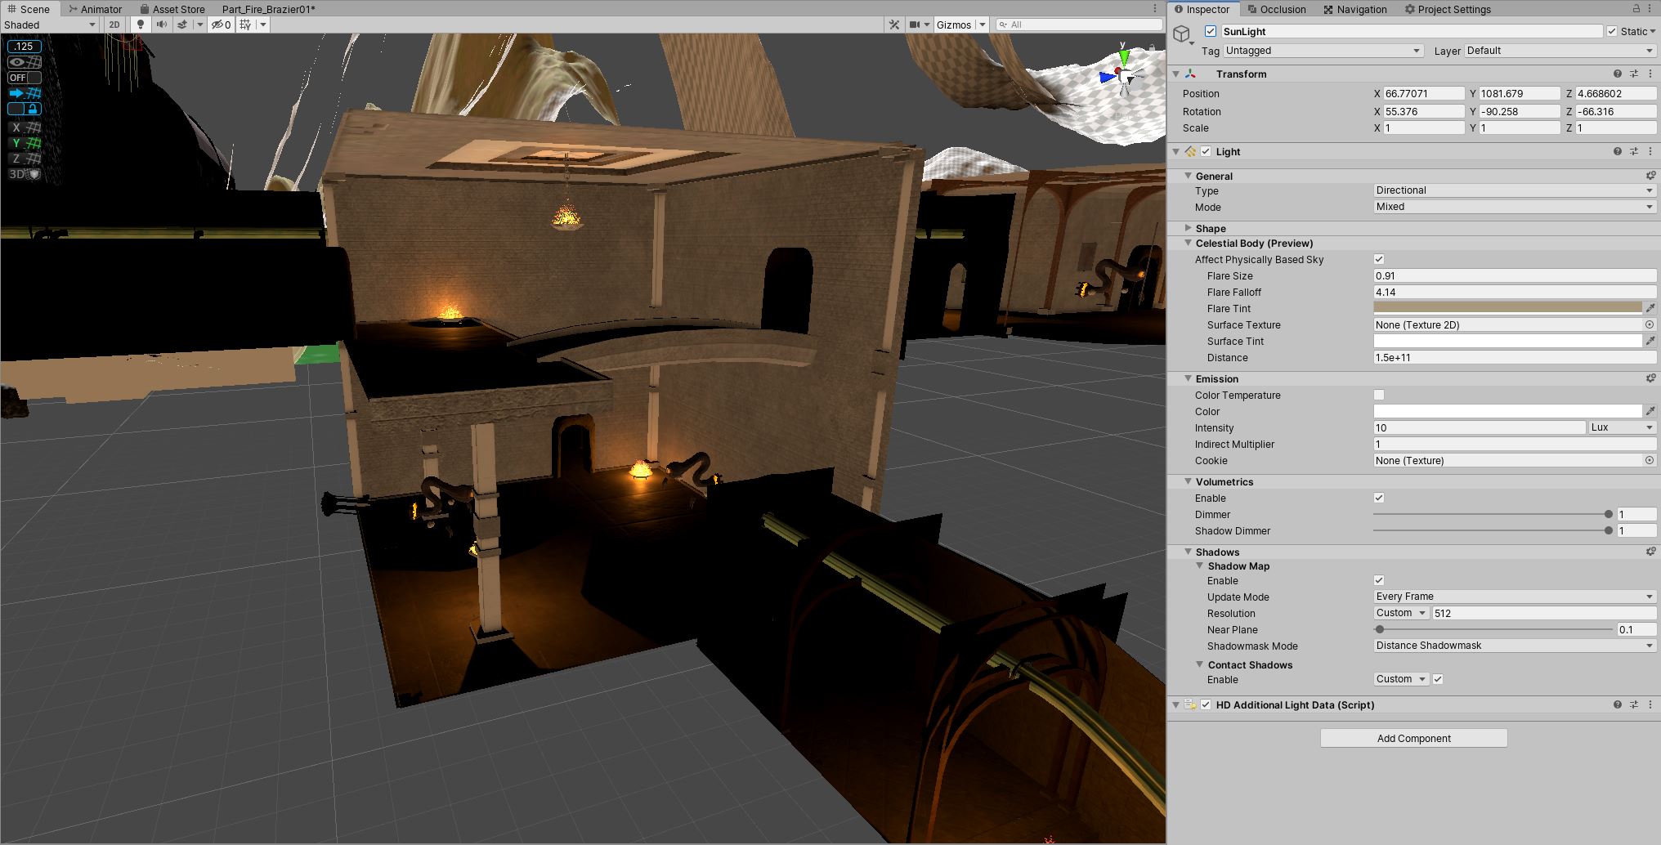Disable Affect Physically Based Sky

1379,259
